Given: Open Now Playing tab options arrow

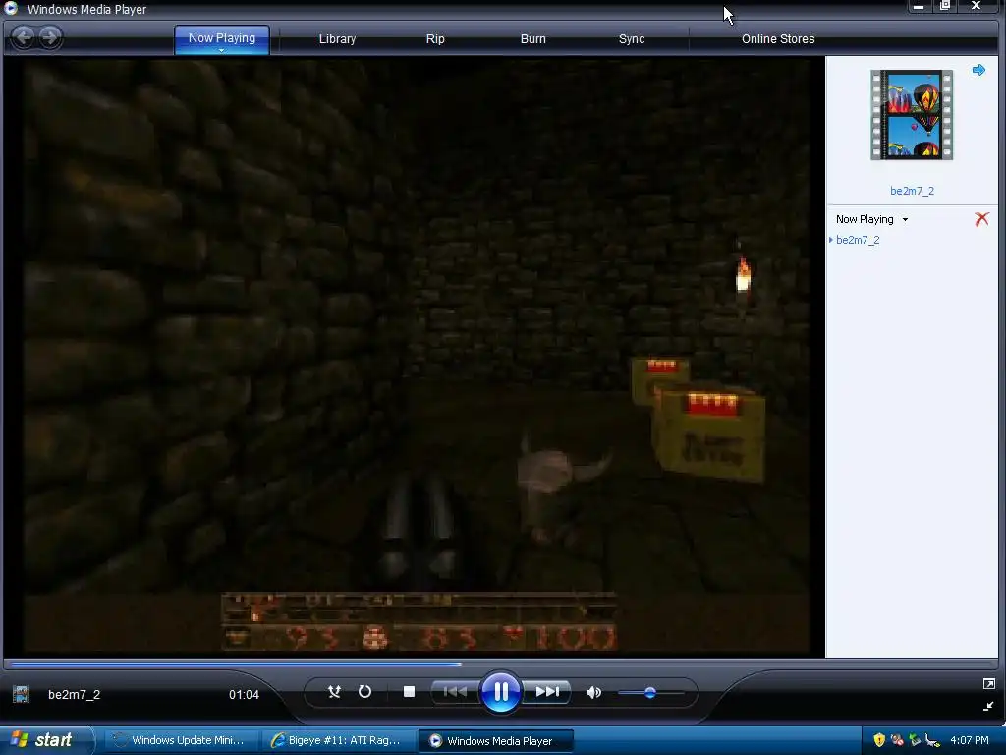Looking at the screenshot, I should tap(221, 50).
